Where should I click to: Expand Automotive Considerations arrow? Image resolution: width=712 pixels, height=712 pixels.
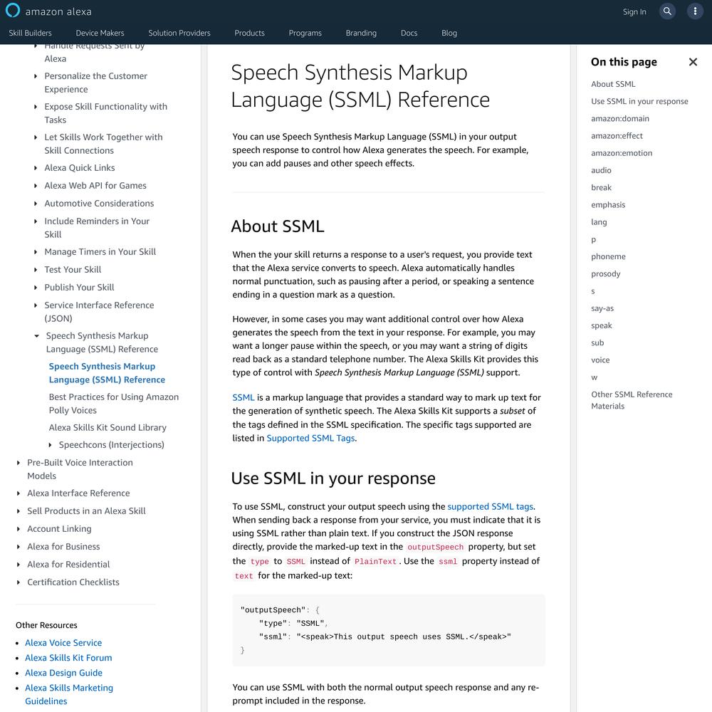(36, 204)
